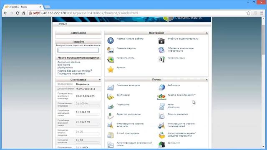The image size is (267, 150).
Task: Click the Сменить пароль link text
Action: coord(126,48)
